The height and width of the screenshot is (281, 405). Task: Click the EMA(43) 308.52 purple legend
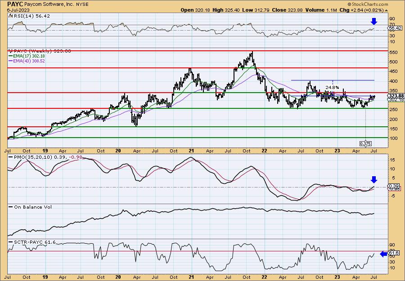click(27, 61)
